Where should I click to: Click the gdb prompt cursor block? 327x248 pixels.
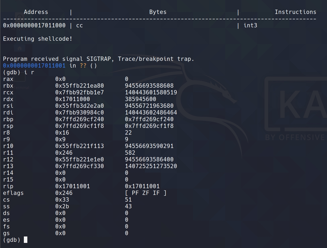pos(25,240)
